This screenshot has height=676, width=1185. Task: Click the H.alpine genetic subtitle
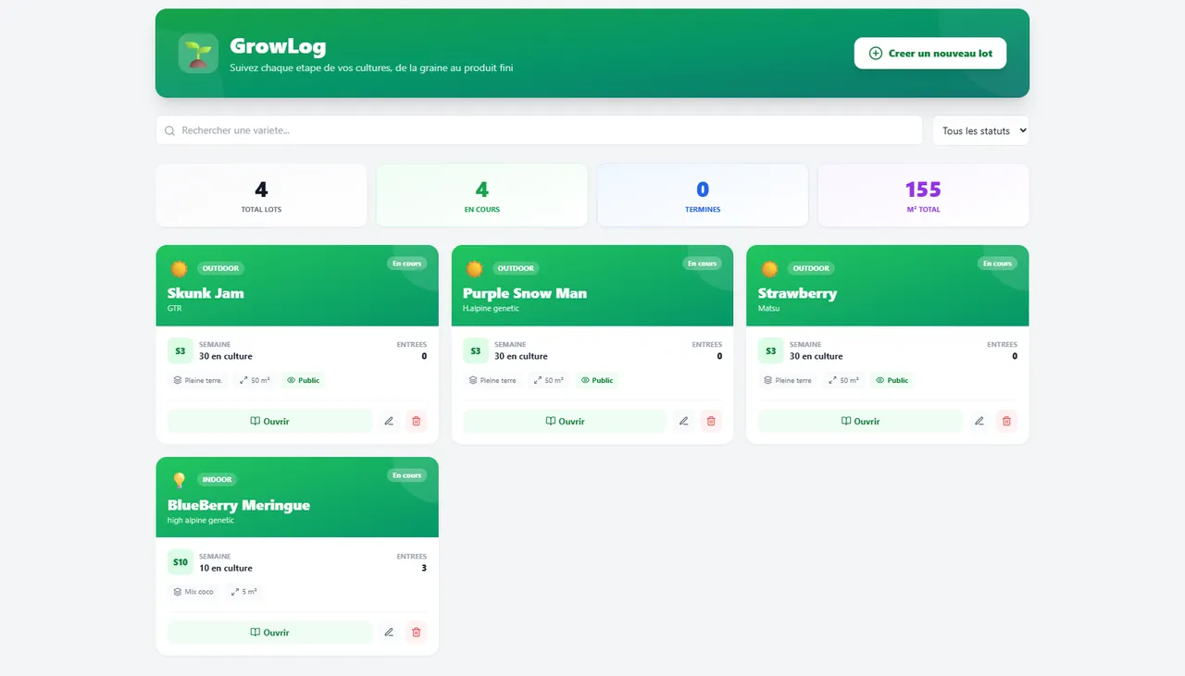point(491,308)
